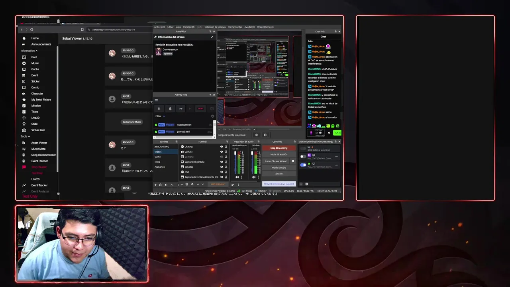510x287 pixels.
Task: Click Stop Streaming button
Action: pyautogui.click(x=279, y=148)
